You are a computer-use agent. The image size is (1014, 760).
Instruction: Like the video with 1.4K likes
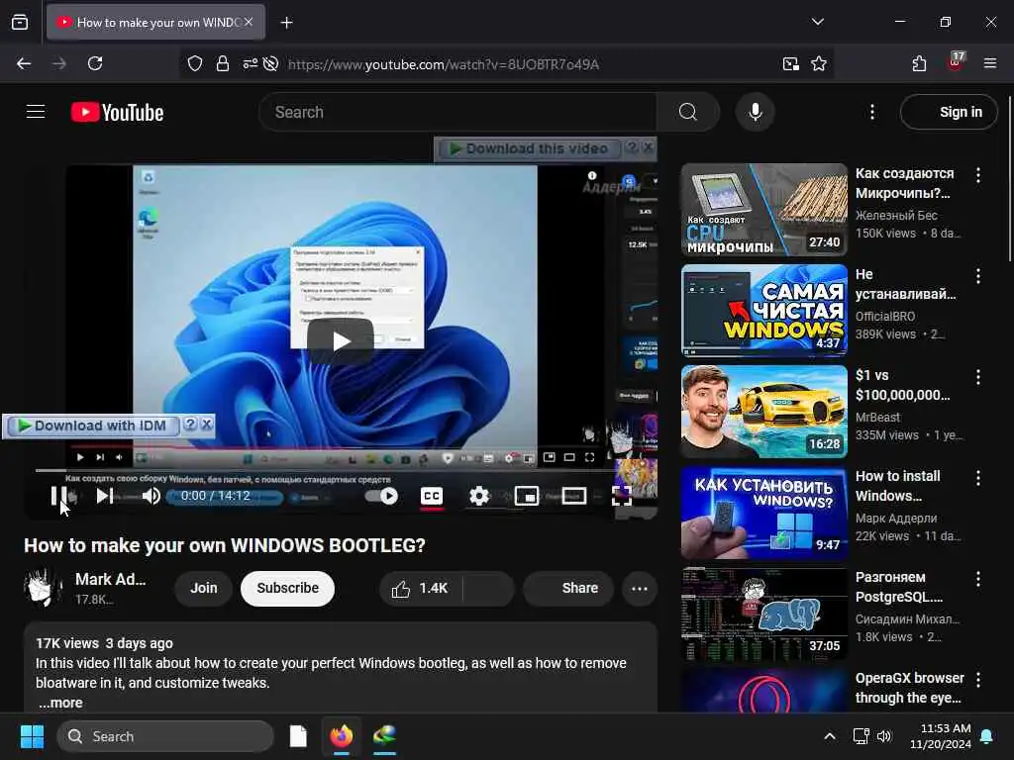click(x=420, y=588)
